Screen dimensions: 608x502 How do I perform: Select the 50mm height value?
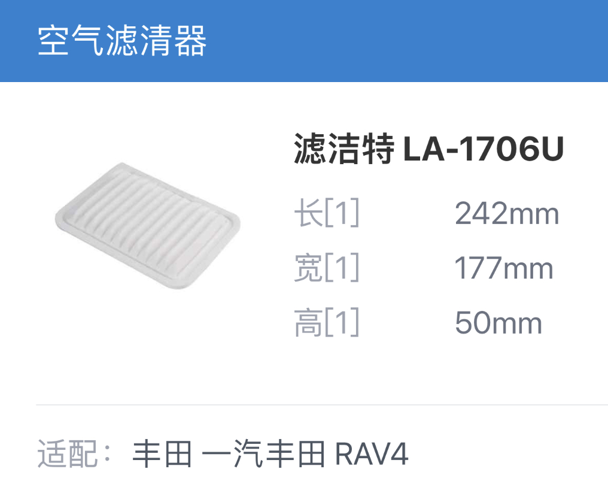coord(498,323)
